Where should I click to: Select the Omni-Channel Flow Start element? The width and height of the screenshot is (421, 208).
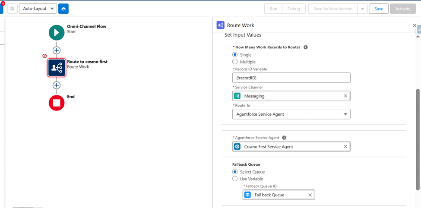tap(57, 33)
